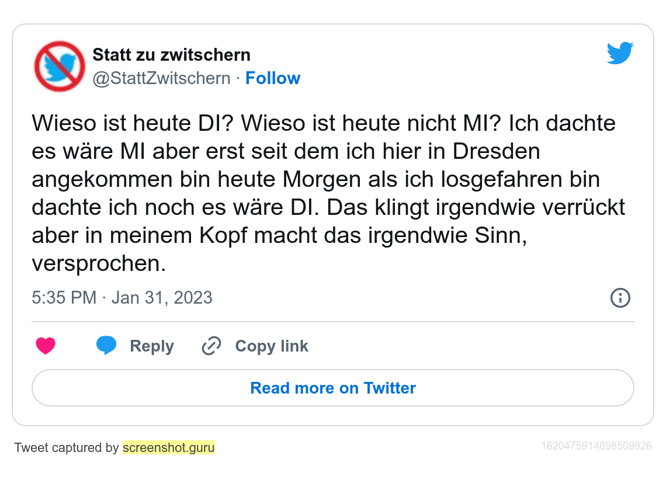Open the 5:35 PM tweet timestamp
The image size is (666, 480).
point(64,298)
